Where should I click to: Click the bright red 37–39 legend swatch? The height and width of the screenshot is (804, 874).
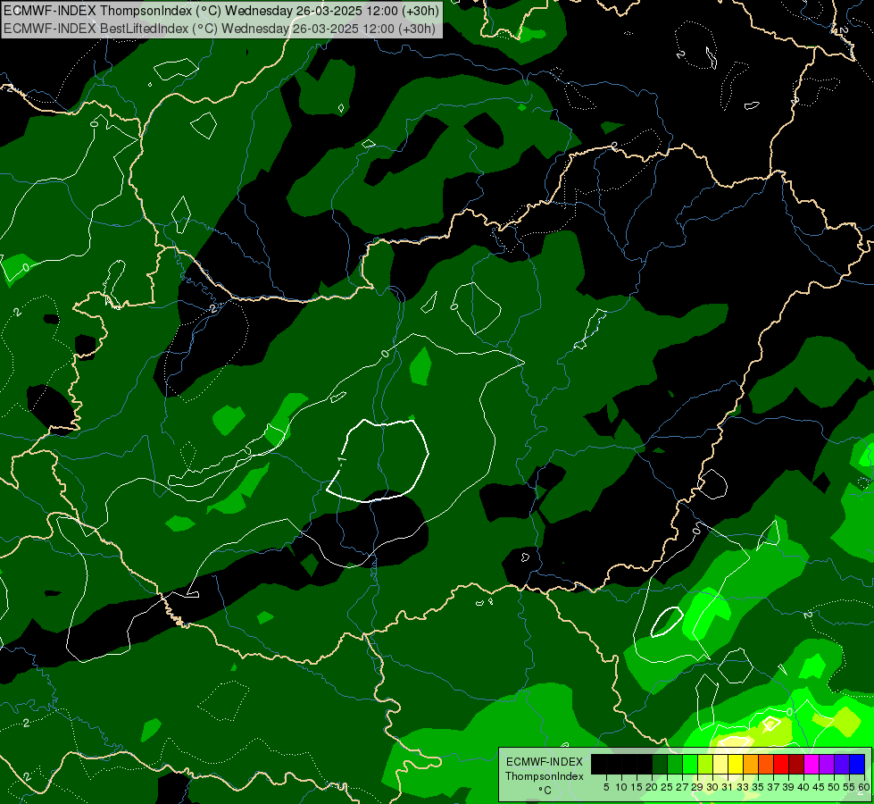[x=781, y=764]
